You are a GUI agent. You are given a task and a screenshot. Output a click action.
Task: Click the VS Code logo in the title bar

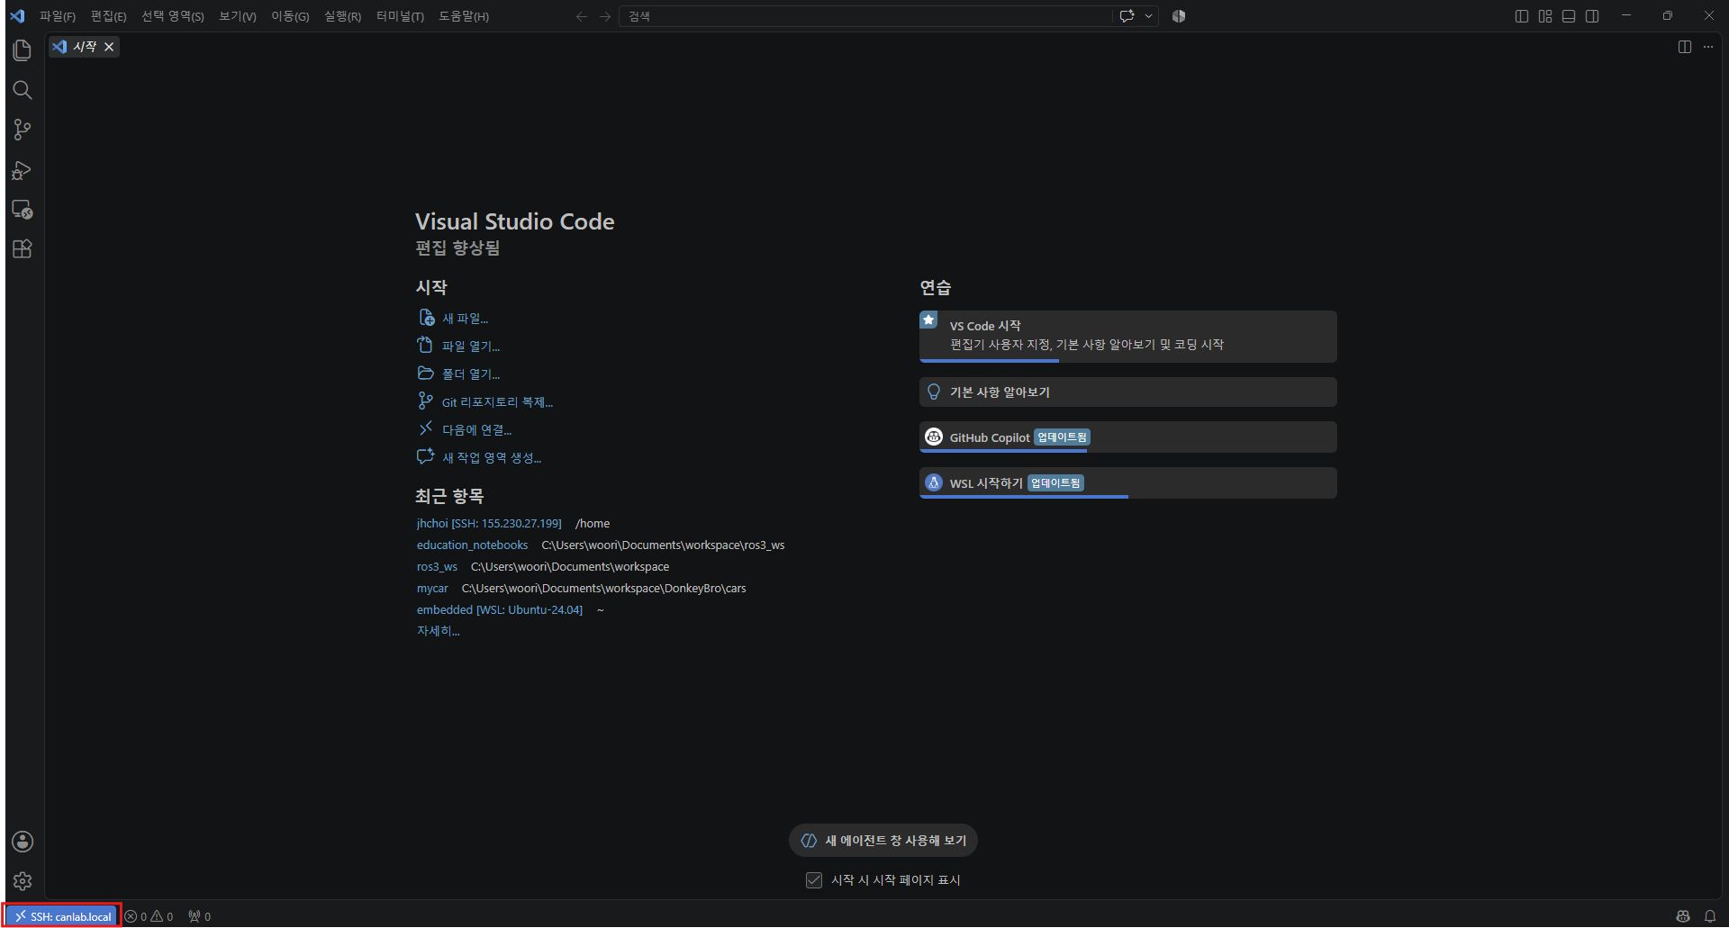pos(17,16)
